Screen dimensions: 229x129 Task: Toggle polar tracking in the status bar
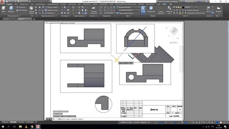pyautogui.click(x=165, y=123)
